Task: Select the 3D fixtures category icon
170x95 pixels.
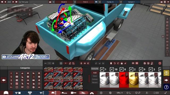Action: (x=22, y=87)
